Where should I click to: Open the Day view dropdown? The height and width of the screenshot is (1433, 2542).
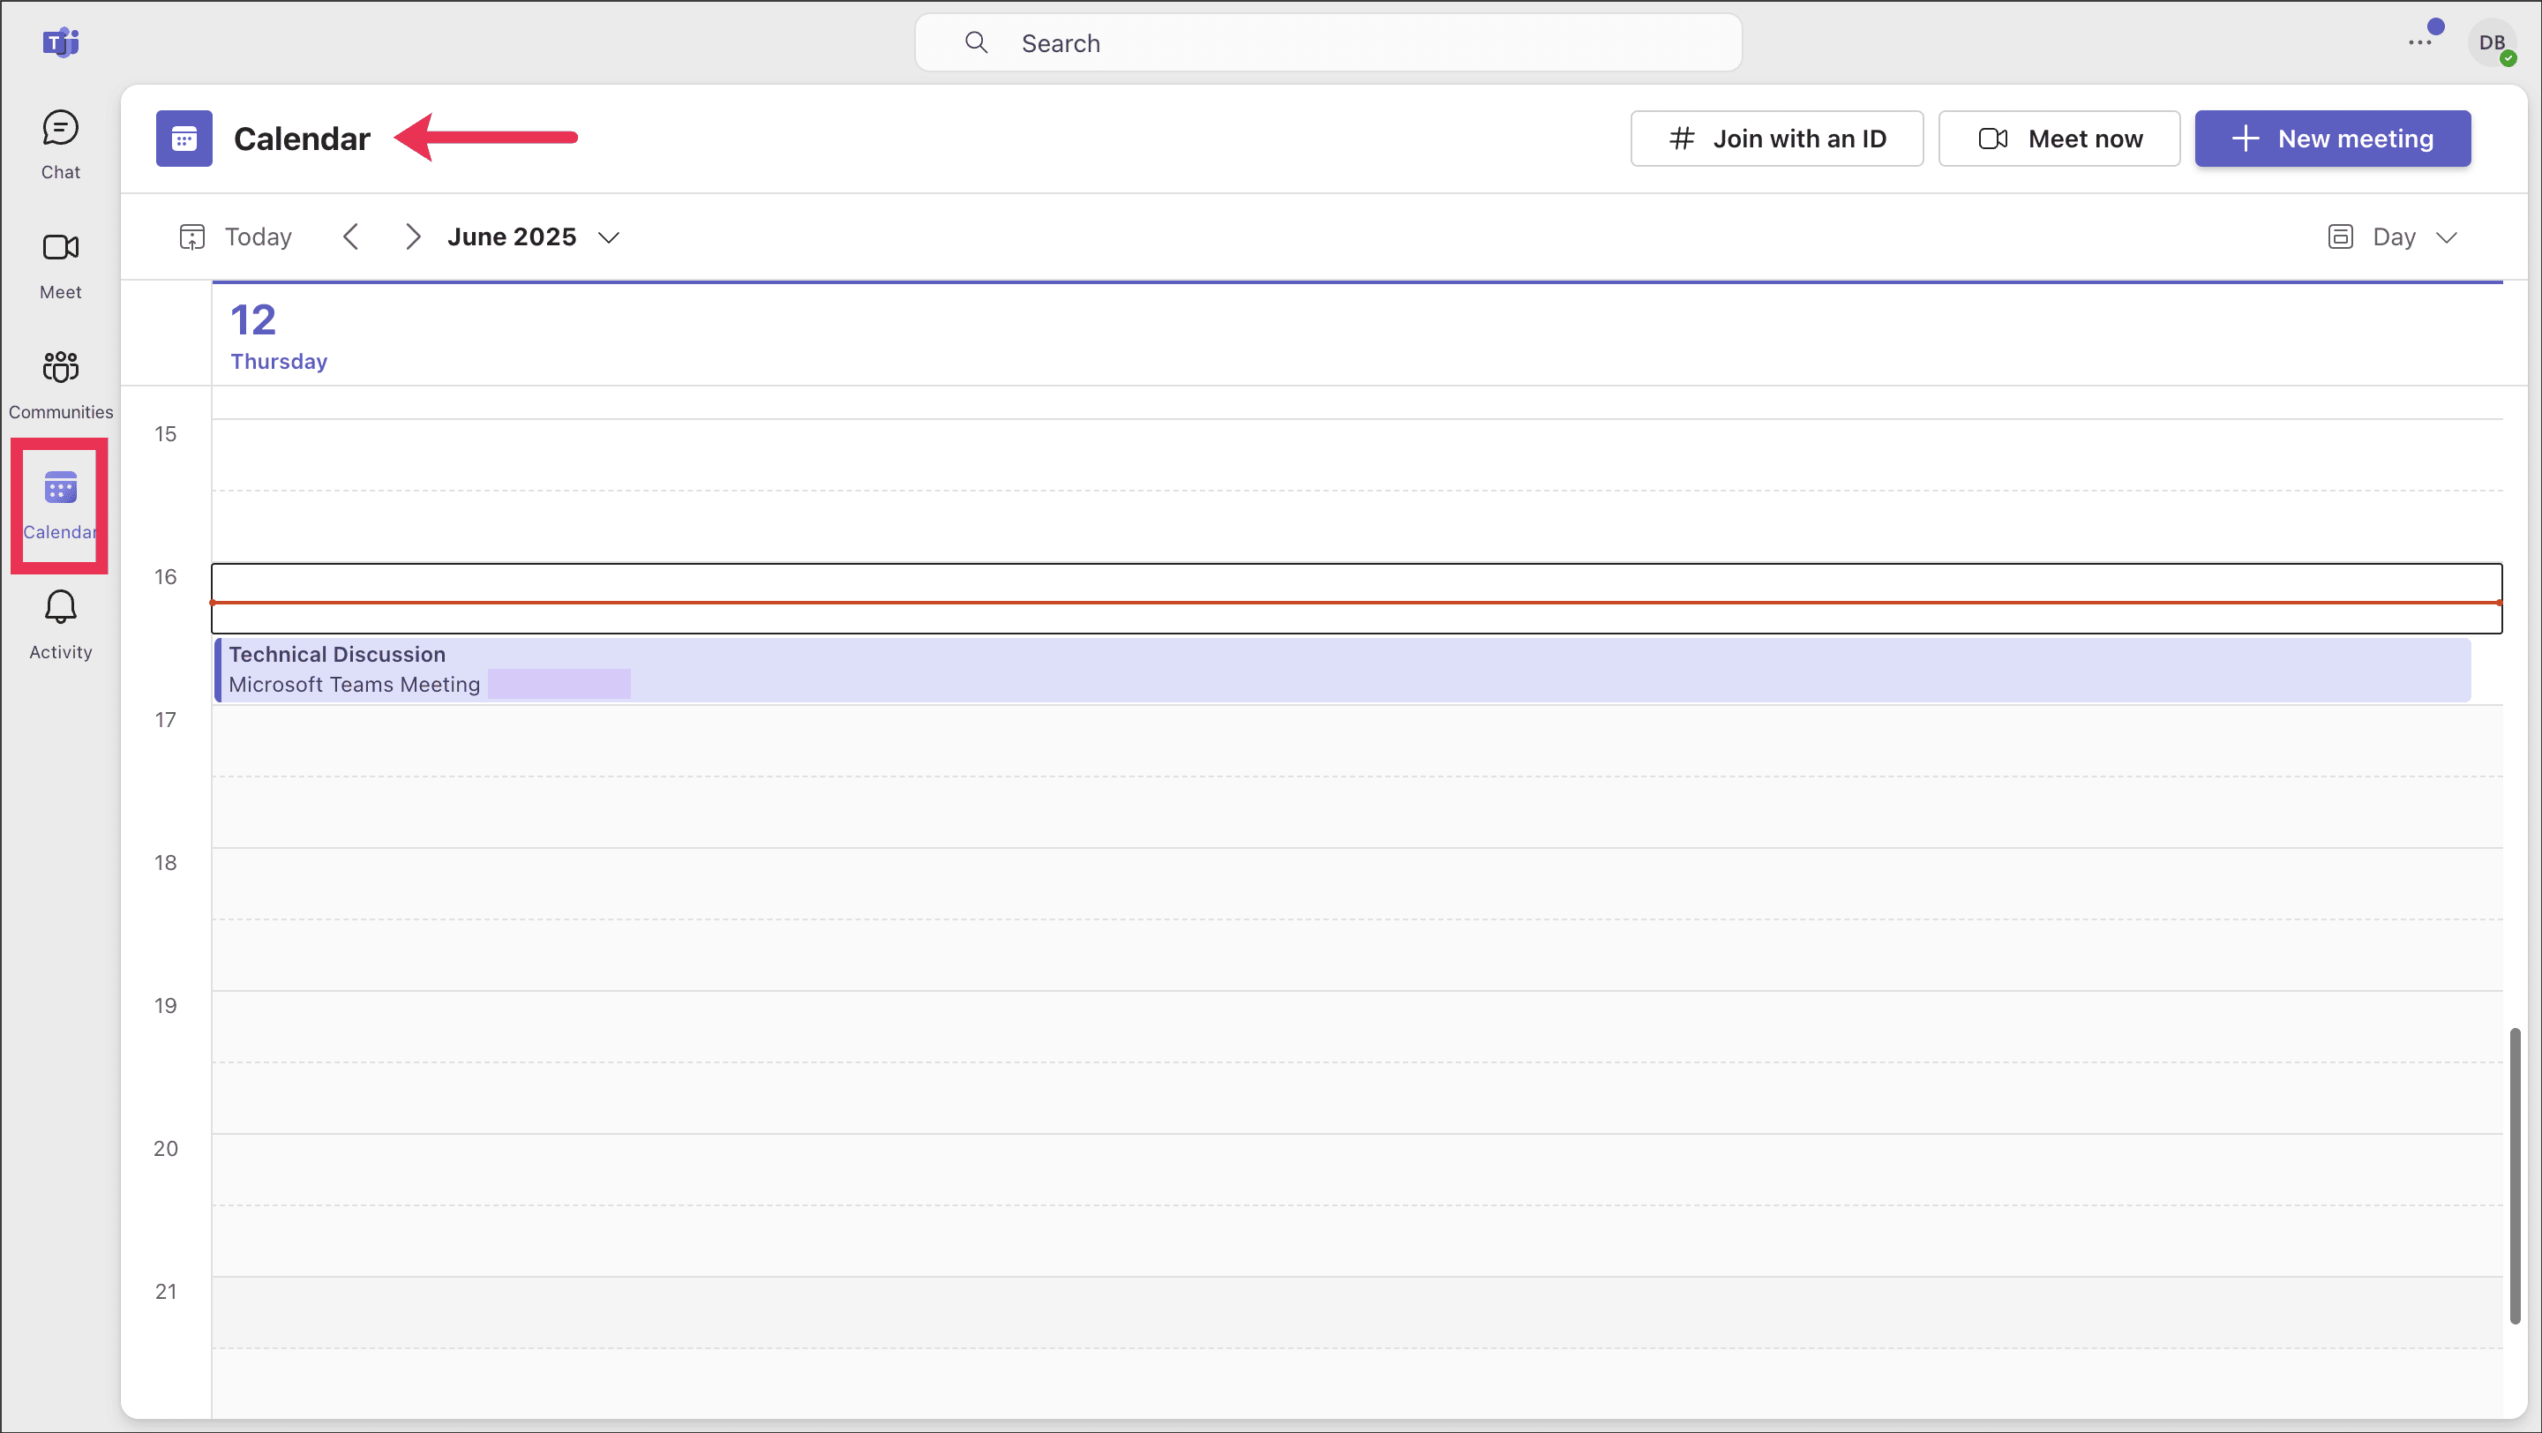pos(2392,236)
